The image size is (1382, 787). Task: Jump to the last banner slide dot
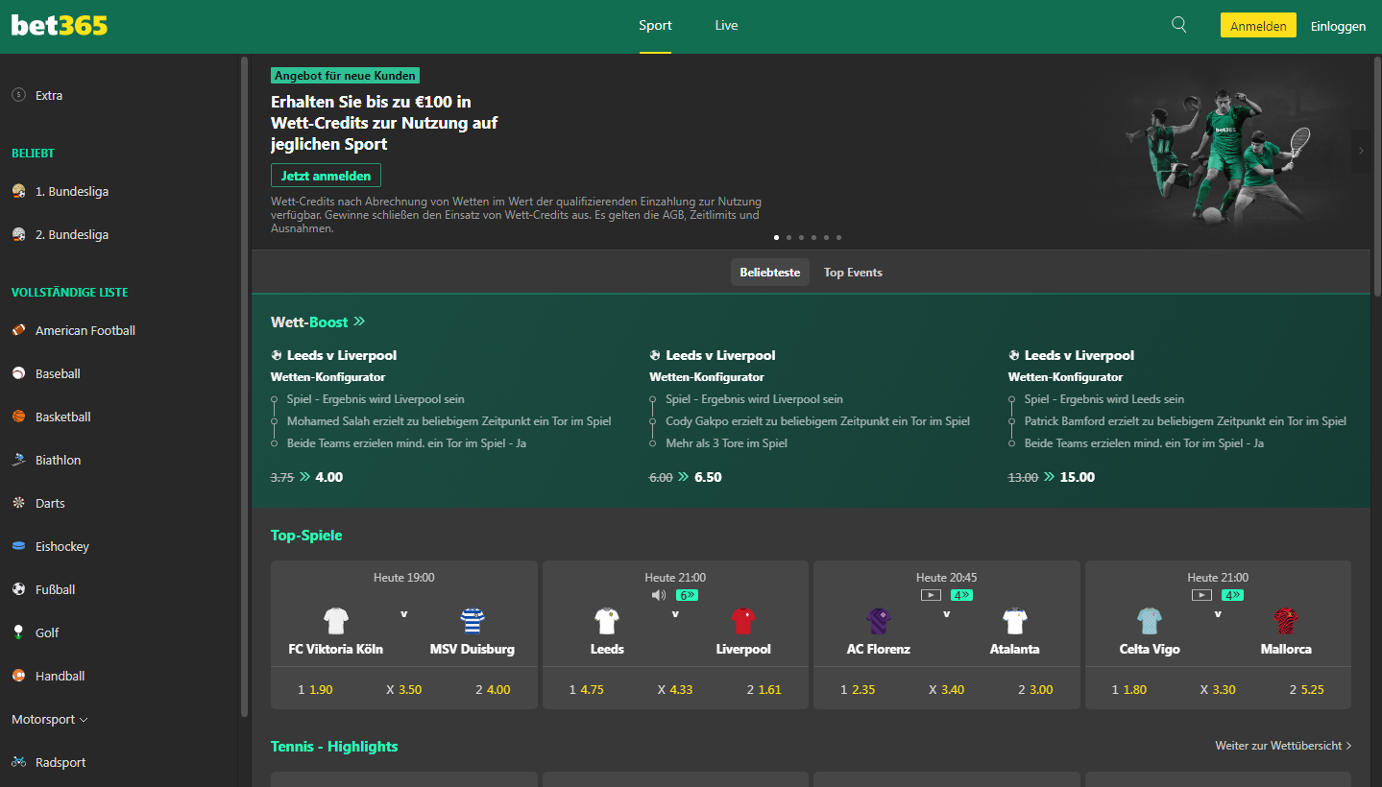pyautogui.click(x=838, y=237)
